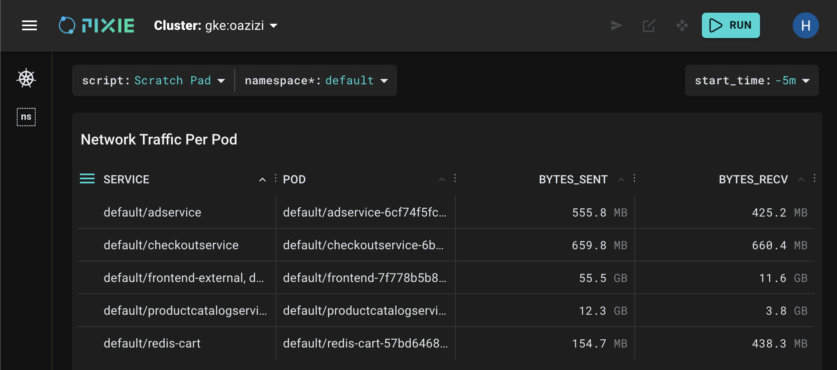Image resolution: width=837 pixels, height=370 pixels.
Task: Expand the Cluster gke:oazizi dropdown
Action: (216, 26)
